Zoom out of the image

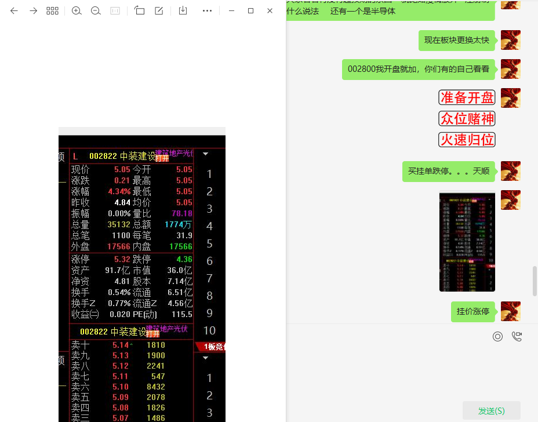tap(96, 11)
